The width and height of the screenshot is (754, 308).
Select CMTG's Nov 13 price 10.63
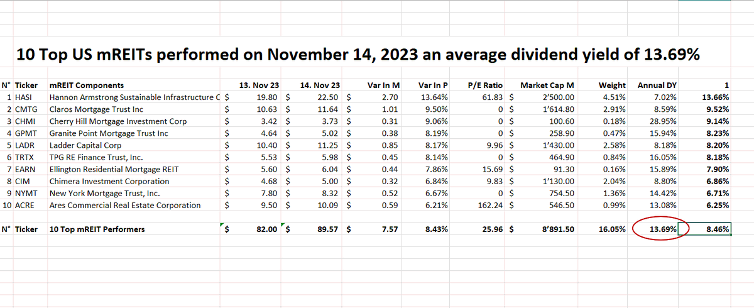tap(269, 109)
